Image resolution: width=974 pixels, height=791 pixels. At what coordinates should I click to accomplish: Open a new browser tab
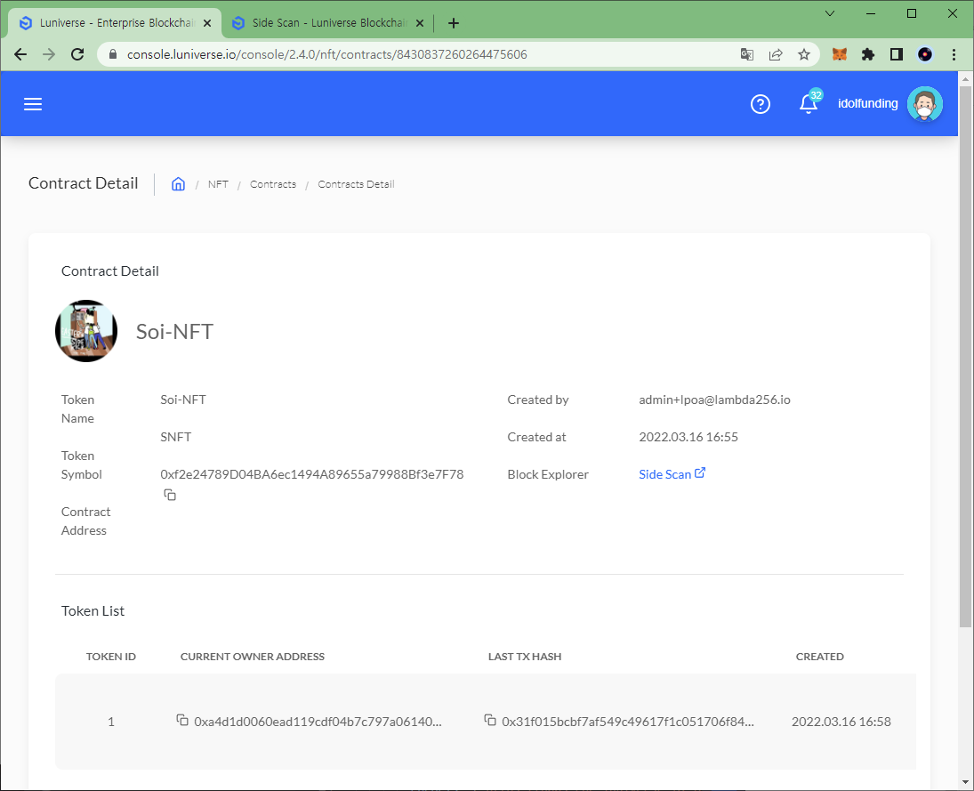(x=454, y=23)
